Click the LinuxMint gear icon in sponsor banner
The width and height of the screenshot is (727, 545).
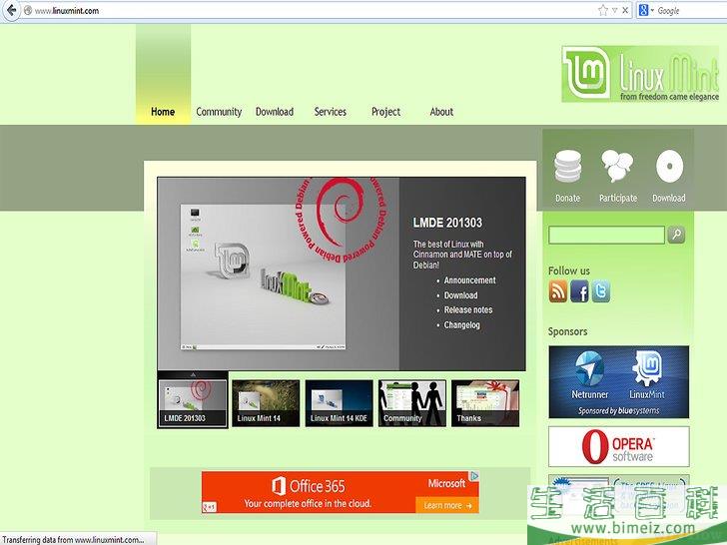(647, 368)
